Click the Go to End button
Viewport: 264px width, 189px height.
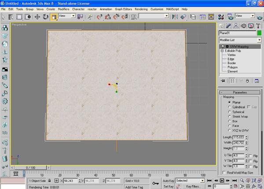click(235, 181)
